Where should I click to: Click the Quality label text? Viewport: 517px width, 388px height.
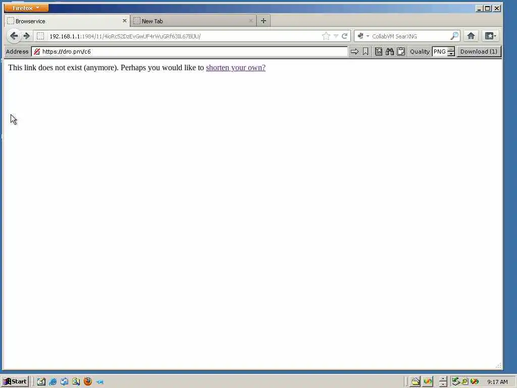(x=420, y=52)
